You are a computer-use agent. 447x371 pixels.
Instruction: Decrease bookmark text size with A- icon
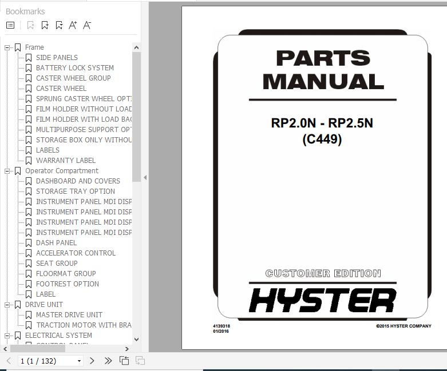pyautogui.click(x=87, y=25)
